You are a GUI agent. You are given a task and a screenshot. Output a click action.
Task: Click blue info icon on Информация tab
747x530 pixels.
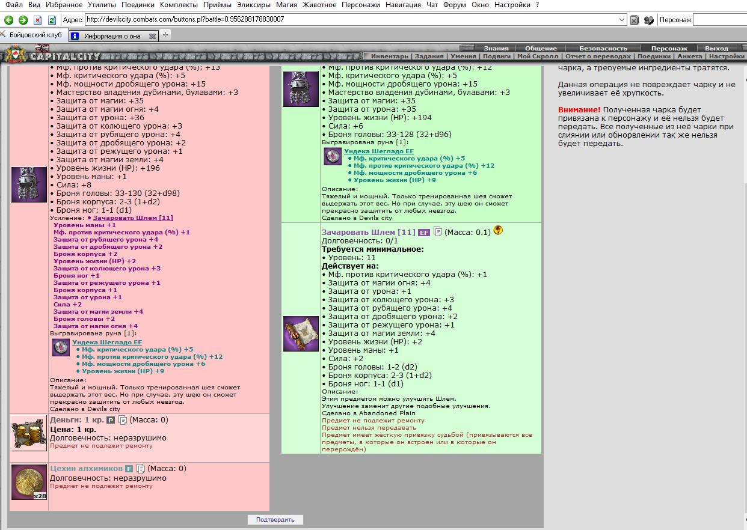[x=75, y=36]
